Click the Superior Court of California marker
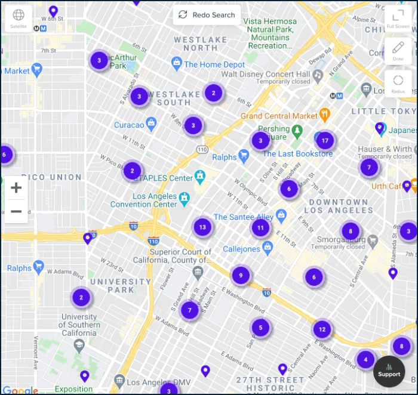This screenshot has width=418, height=395. [198, 273]
